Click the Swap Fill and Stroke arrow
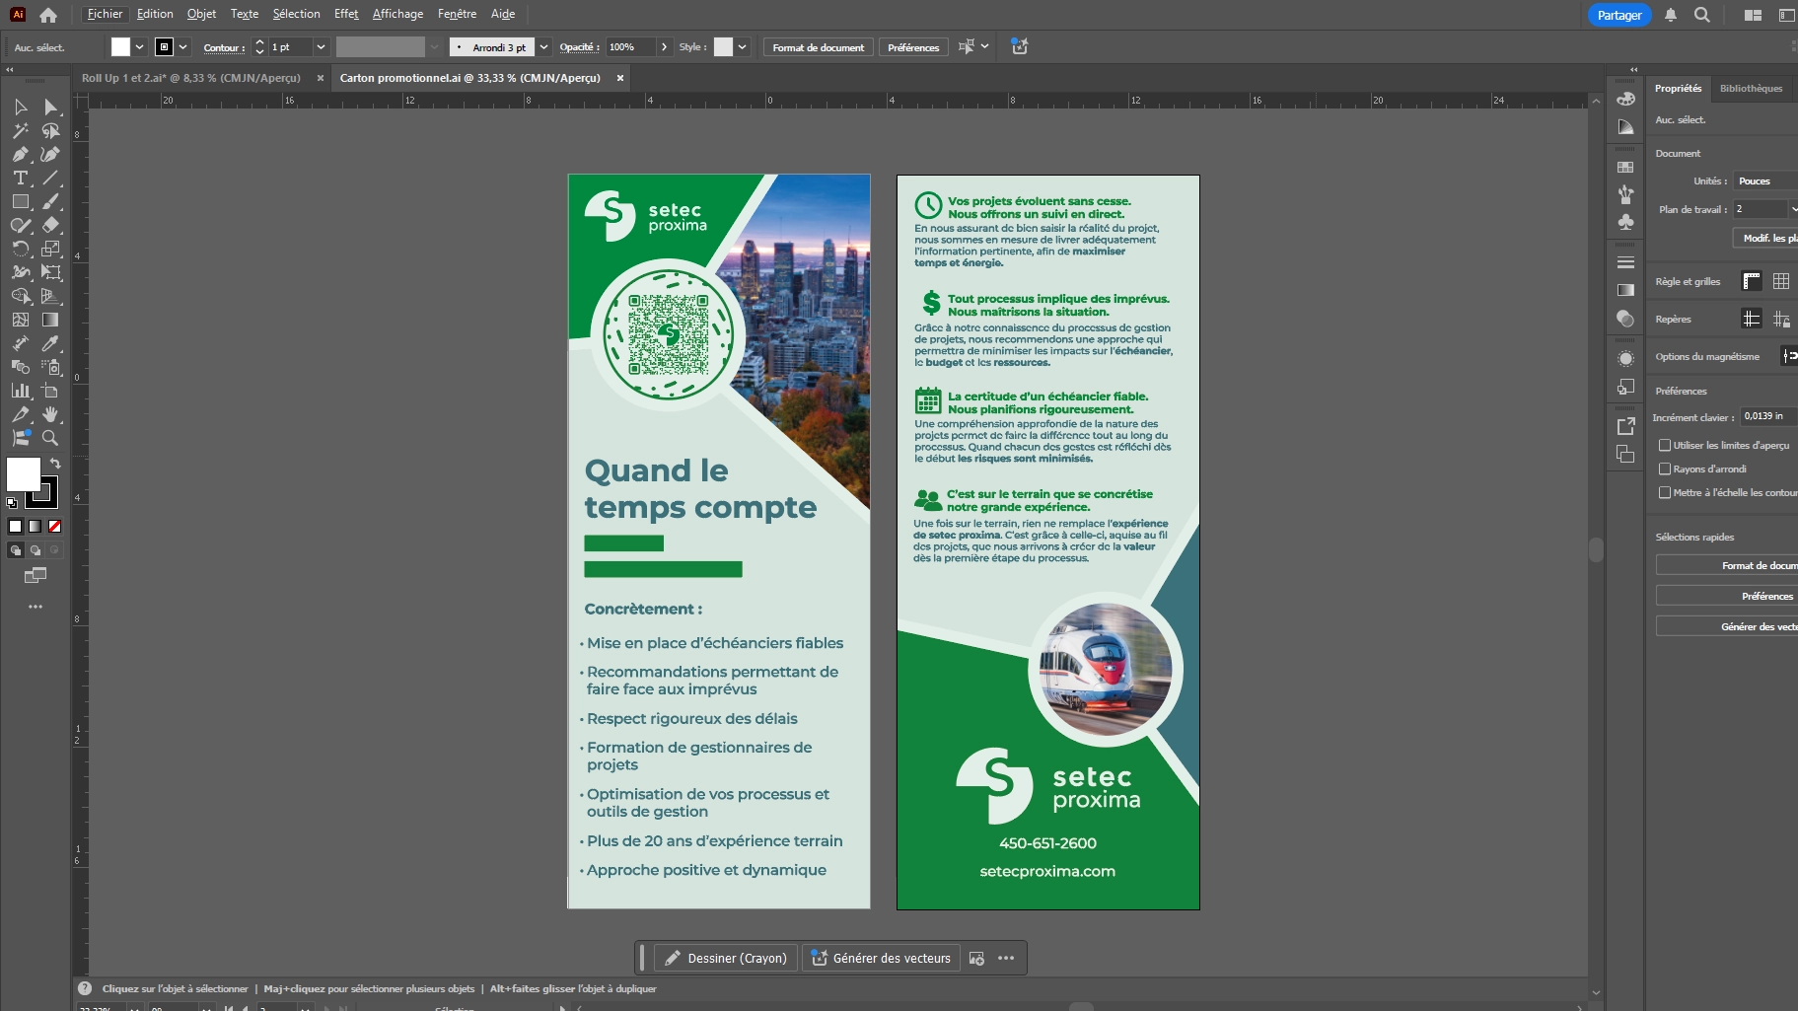The width and height of the screenshot is (1798, 1011). [x=55, y=464]
